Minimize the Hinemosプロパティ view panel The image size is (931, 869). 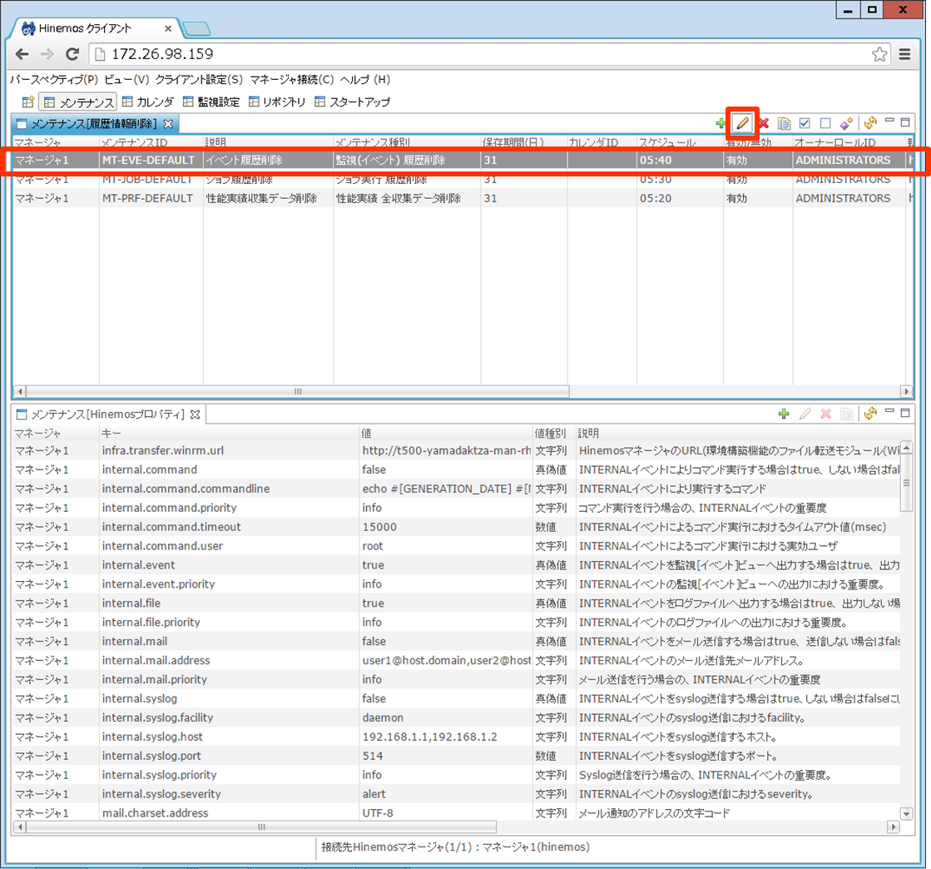[x=889, y=411]
